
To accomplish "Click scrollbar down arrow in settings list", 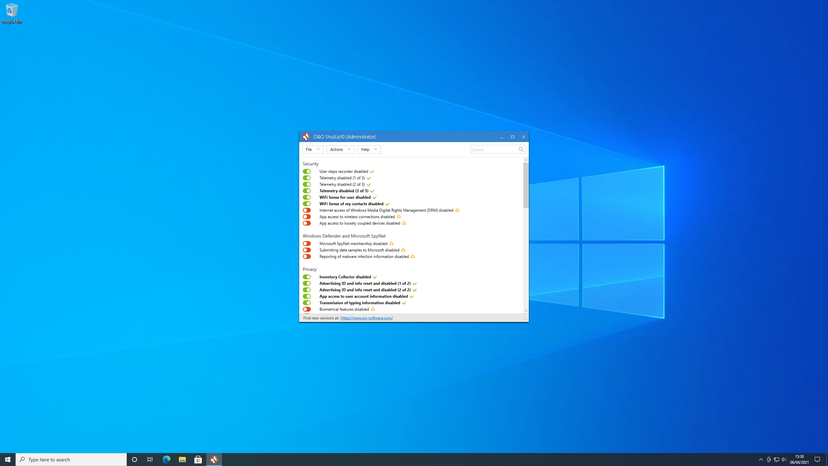I will click(526, 311).
